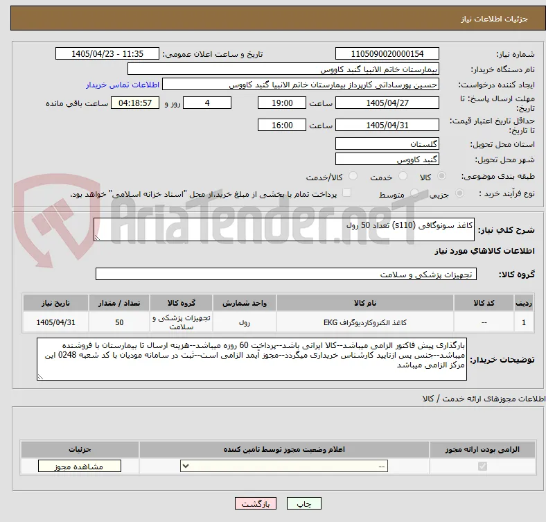Viewport: 546px width, 522px height.
Task: Click the جزئیات اطلاعات نیاز page title
Action: pyautogui.click(x=494, y=19)
